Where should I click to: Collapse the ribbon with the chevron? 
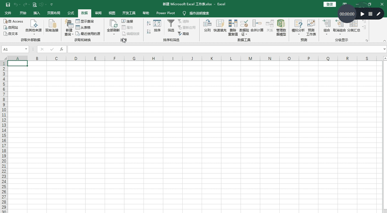(x=384, y=40)
